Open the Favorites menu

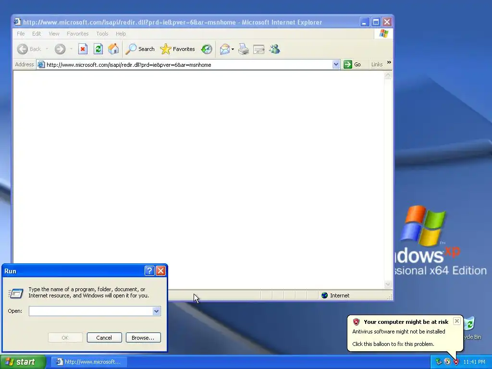click(x=77, y=34)
